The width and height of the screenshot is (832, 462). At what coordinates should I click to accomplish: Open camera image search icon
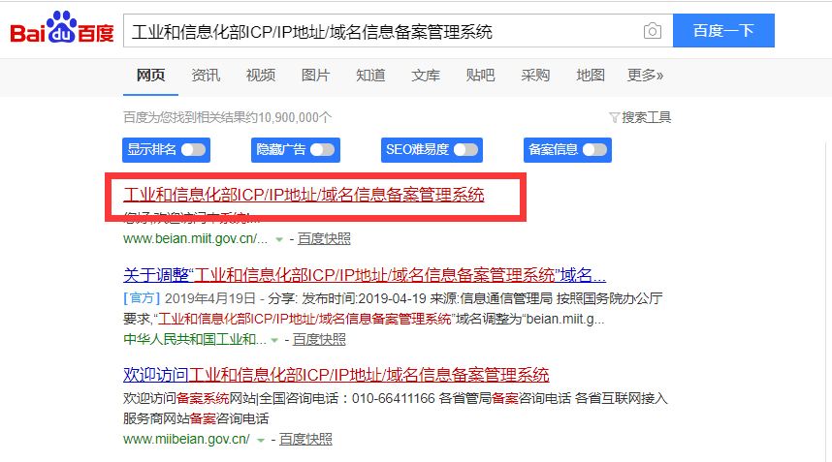pyautogui.click(x=653, y=31)
